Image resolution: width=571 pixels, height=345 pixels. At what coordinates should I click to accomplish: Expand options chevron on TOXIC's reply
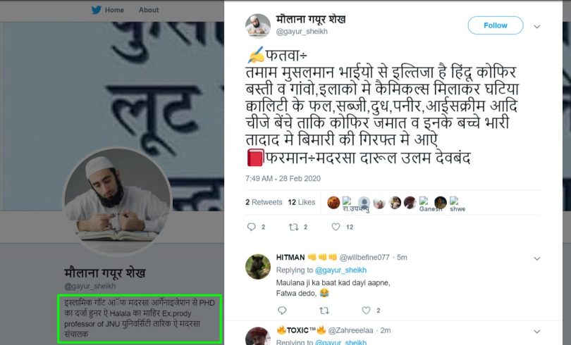pyautogui.click(x=536, y=332)
